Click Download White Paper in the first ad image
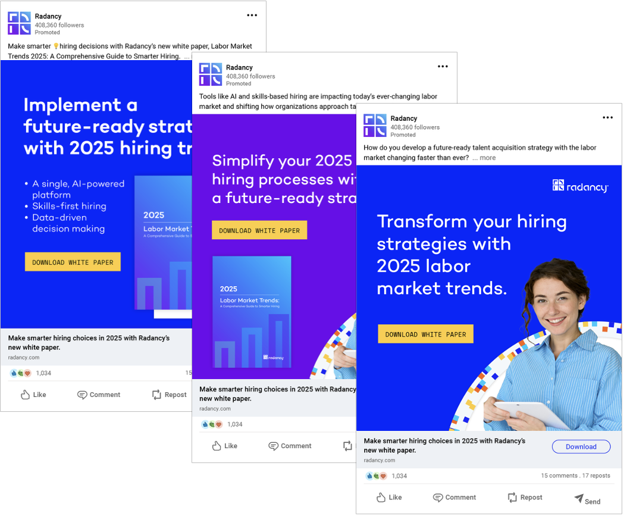 [73, 262]
